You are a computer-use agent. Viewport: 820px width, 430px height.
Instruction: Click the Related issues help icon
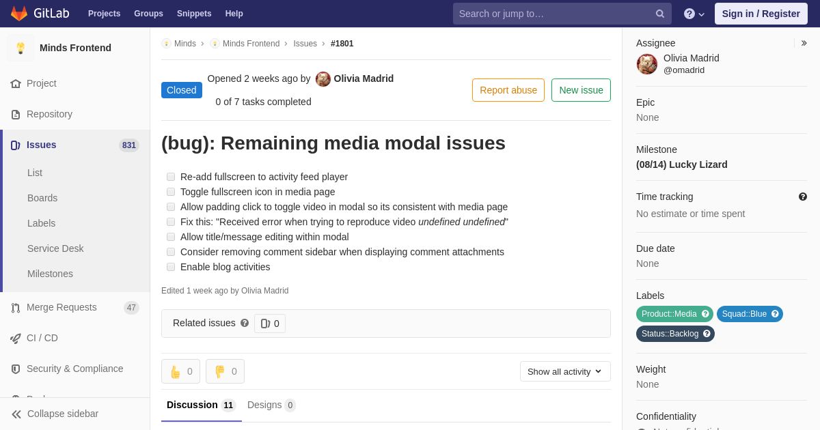(x=245, y=323)
